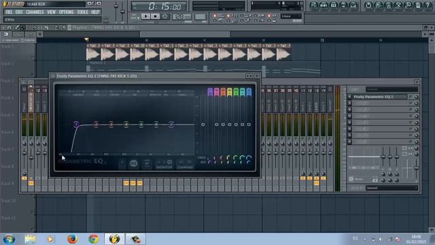Screen dimensions: 435x245
Task: Click the undo circular-arrow icon in top-right toolbar
Action: [368, 5]
